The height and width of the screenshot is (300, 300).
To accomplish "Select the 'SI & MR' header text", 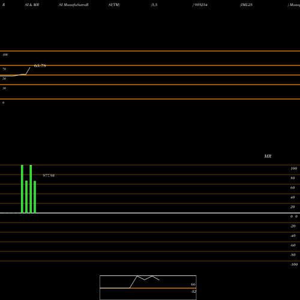I will 32,5.
